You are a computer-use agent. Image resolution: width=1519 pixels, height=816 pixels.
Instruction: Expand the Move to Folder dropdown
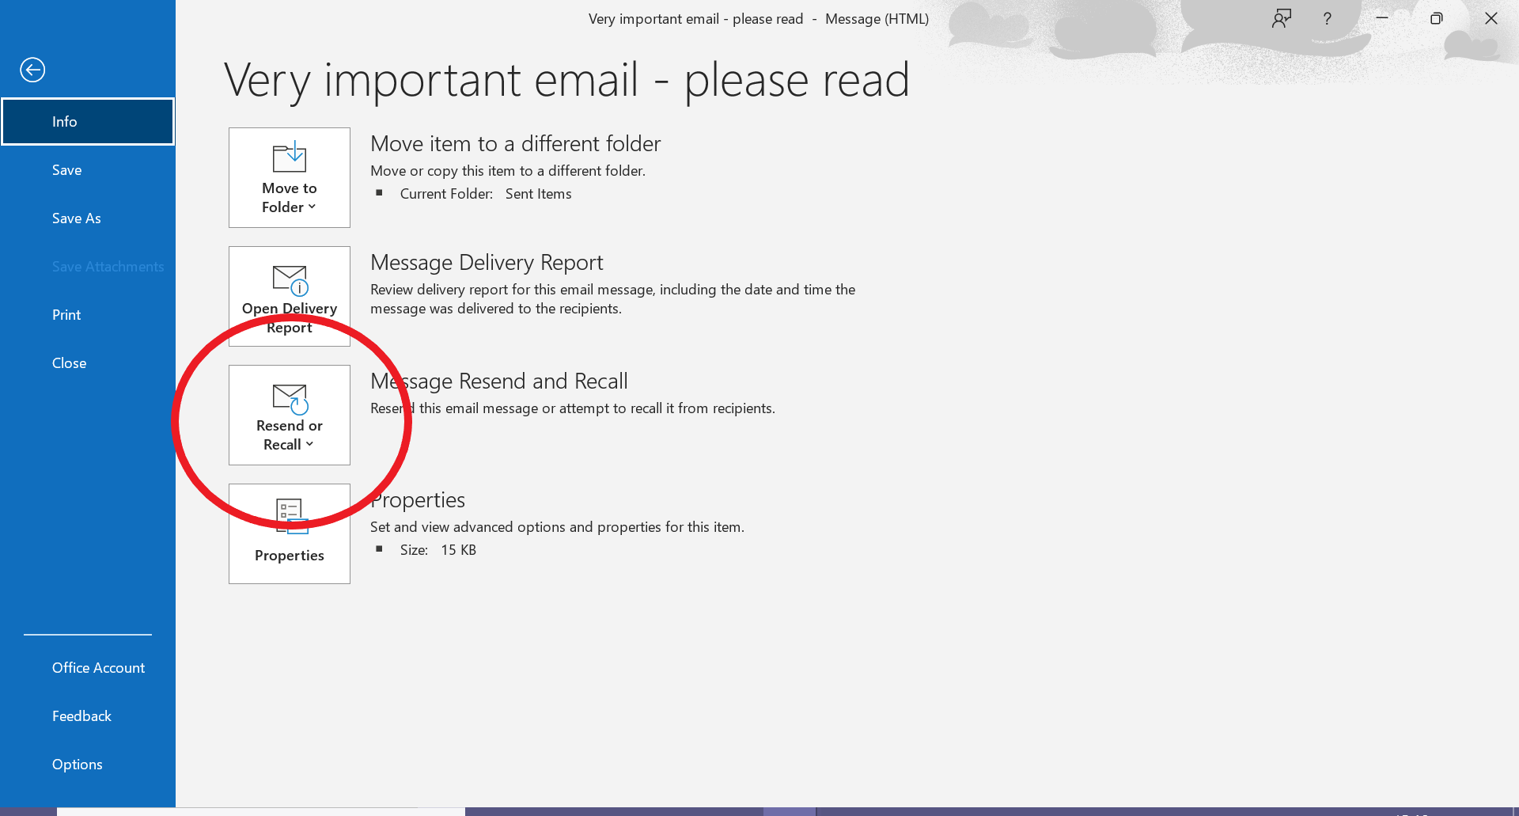click(x=290, y=178)
